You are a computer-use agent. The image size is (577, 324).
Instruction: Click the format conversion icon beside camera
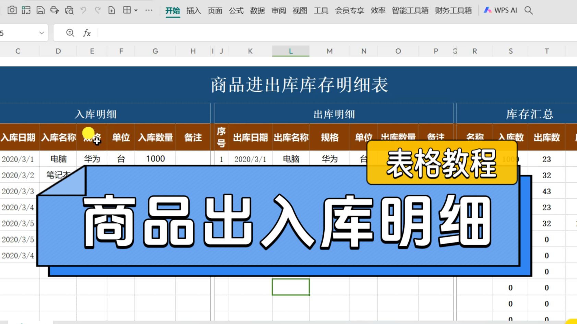[26, 10]
